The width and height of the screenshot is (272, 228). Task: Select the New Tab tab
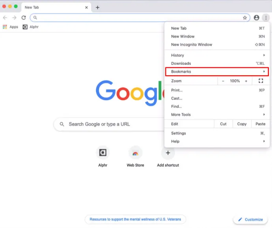(56, 7)
